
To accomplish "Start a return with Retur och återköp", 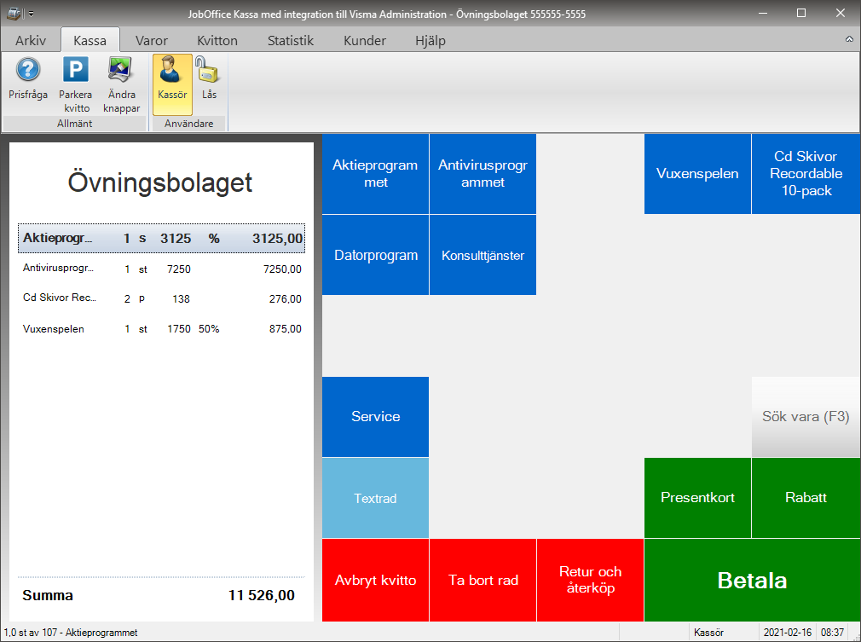I will pos(590,580).
